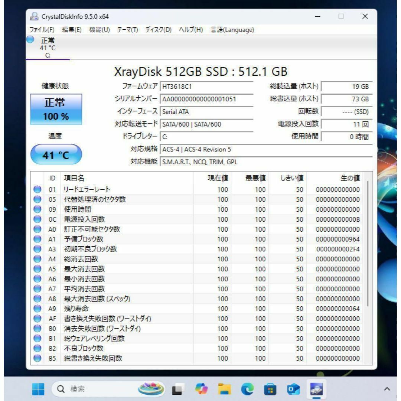
Task: Click the raw value 0000000002F4
Action: [338, 249]
